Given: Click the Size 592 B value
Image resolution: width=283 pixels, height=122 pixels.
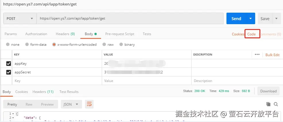Looking at the screenshot, I should click(x=246, y=91).
